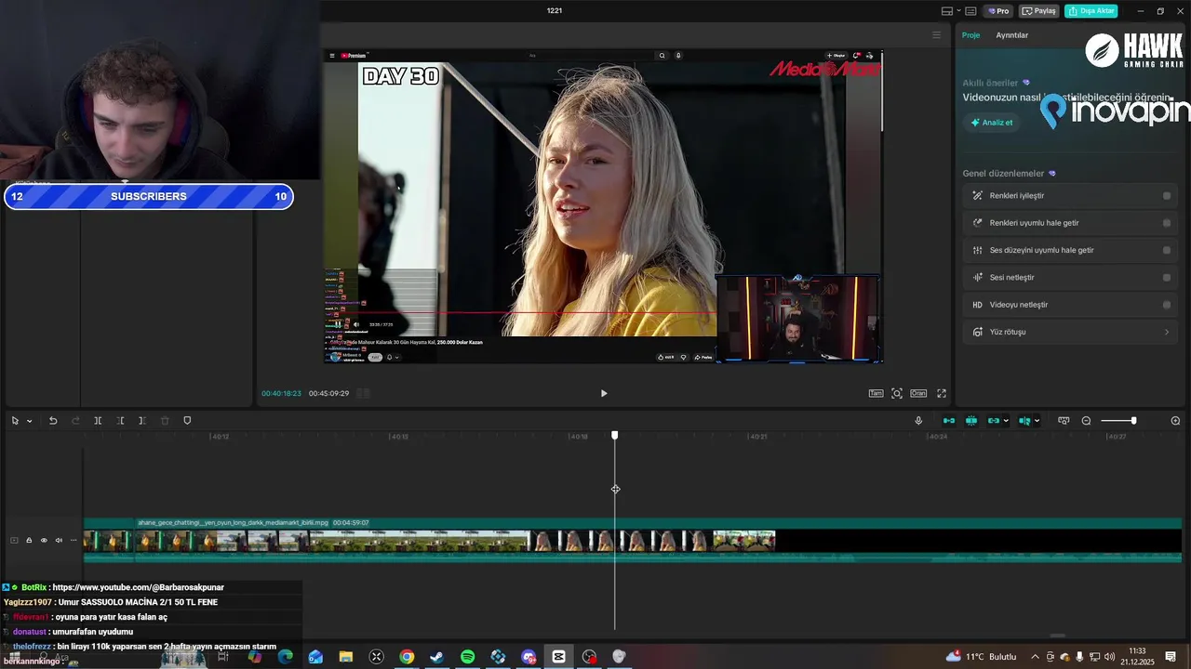
Task: Click the timeline horizontal scrollbar
Action: click(x=1057, y=636)
